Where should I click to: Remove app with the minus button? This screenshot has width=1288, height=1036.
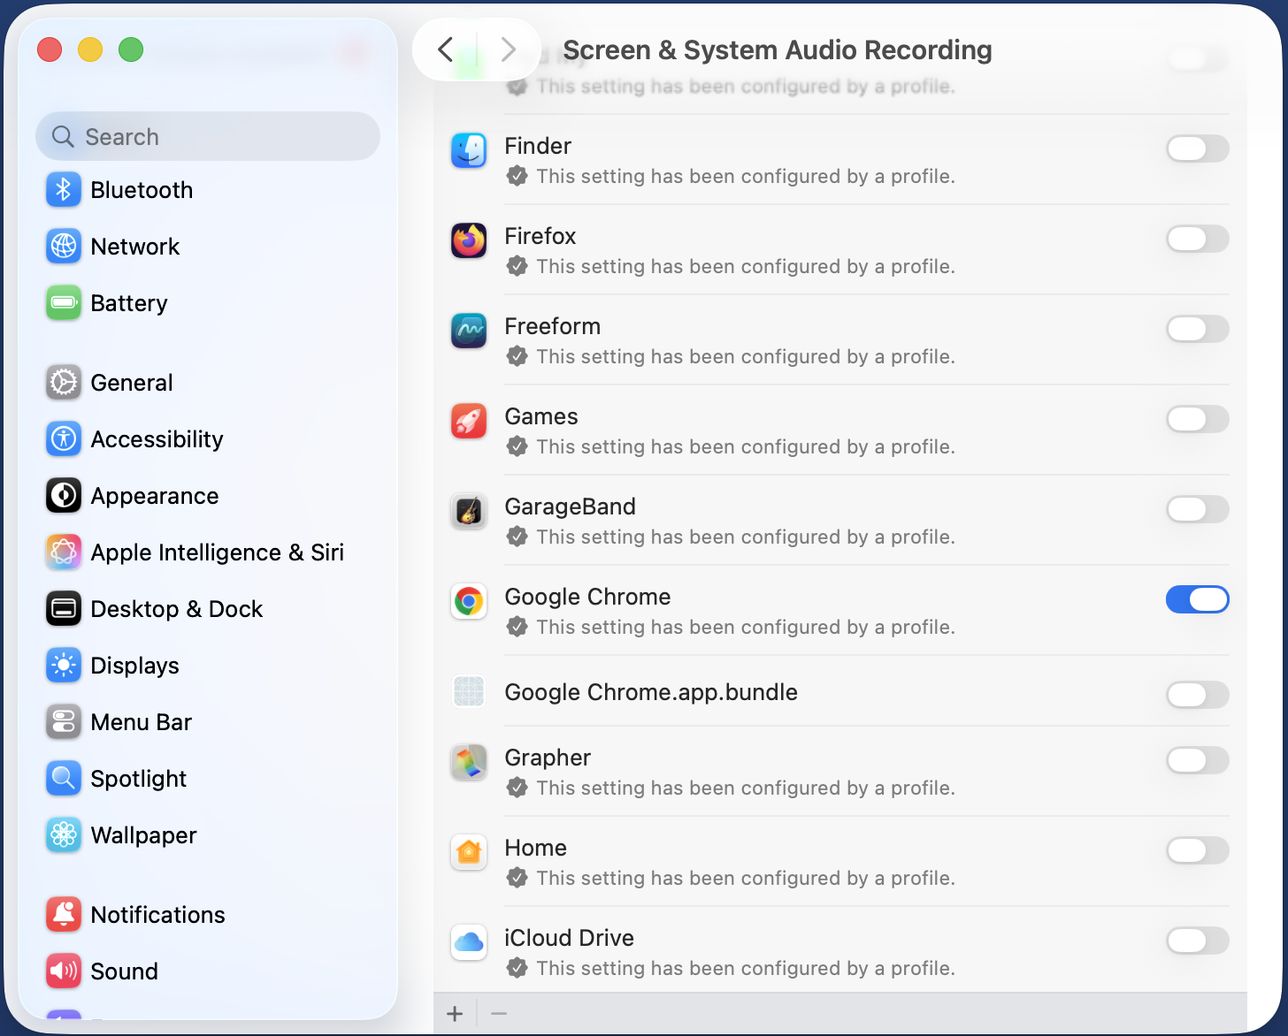tap(499, 1014)
